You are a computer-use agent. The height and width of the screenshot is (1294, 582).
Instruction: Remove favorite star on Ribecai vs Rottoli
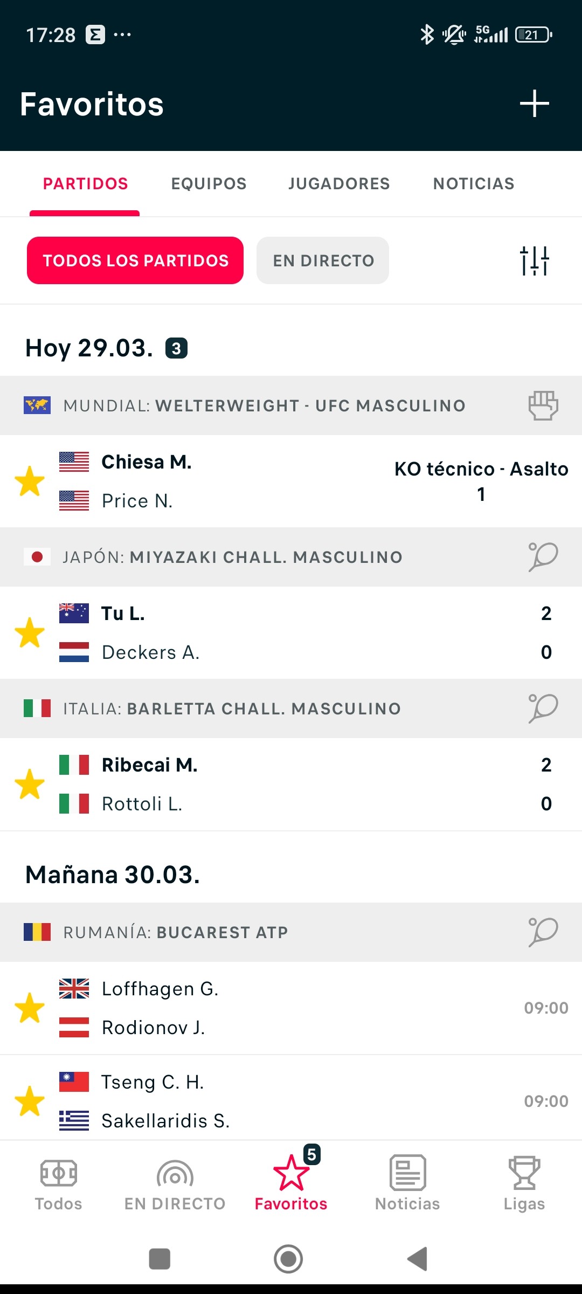[30, 784]
